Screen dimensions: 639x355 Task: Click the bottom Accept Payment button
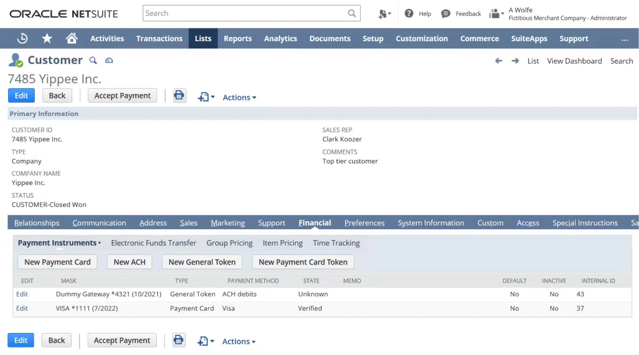[122, 340]
